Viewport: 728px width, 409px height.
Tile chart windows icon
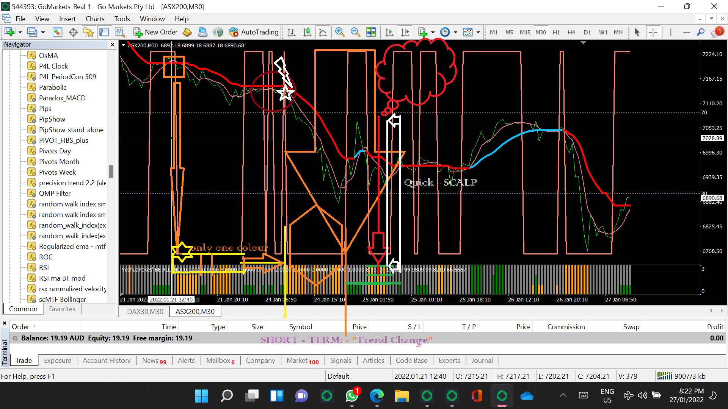click(x=371, y=32)
